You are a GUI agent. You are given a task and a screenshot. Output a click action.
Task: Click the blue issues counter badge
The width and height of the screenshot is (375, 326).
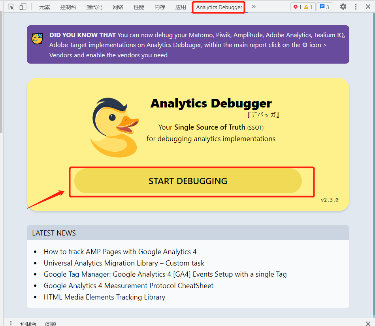coord(324,7)
